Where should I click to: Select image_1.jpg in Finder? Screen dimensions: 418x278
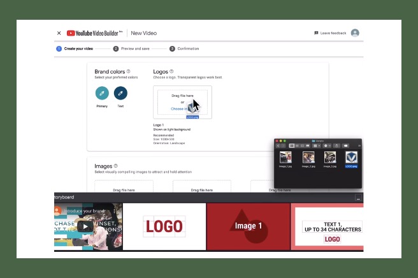285,159
